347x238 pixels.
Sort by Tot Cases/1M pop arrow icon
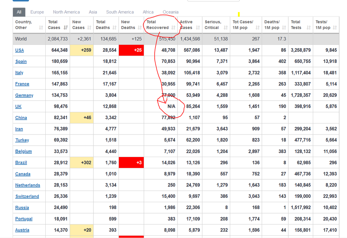[257, 28]
